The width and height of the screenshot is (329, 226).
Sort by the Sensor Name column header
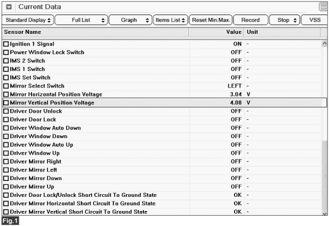(94, 32)
